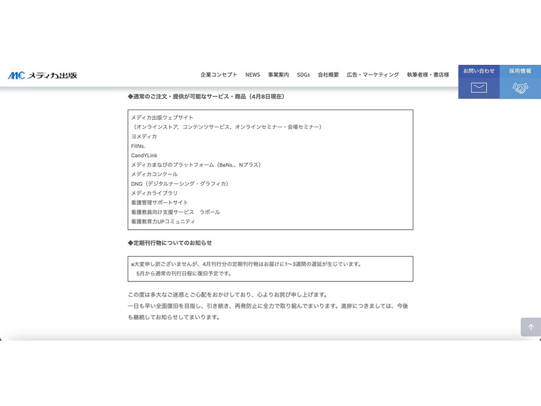Screen dimensions: 541x406
Task: Open the NEWS menu item
Action: [252, 75]
